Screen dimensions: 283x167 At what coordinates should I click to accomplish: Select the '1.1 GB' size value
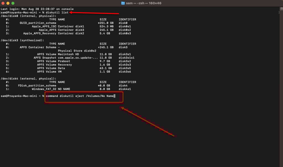[105, 72]
